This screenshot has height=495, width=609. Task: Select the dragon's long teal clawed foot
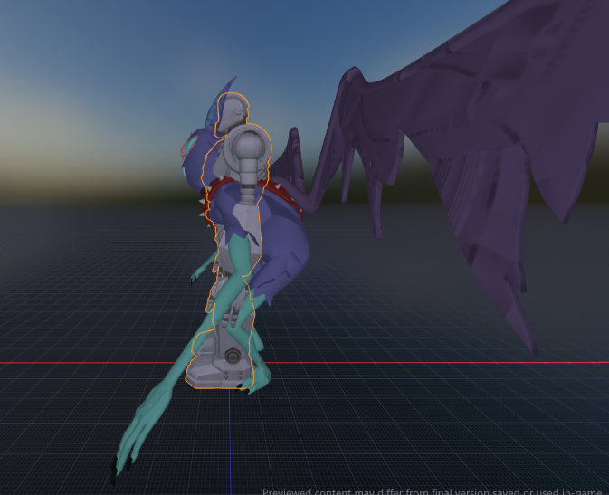click(x=145, y=424)
